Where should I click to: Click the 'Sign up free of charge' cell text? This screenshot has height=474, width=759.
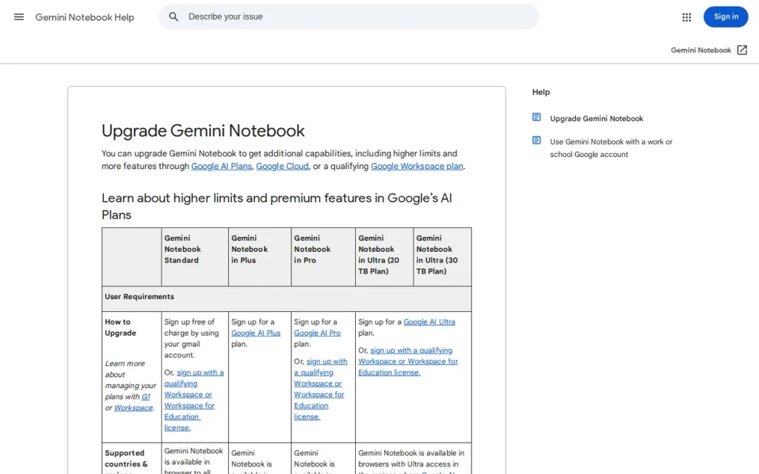192,338
